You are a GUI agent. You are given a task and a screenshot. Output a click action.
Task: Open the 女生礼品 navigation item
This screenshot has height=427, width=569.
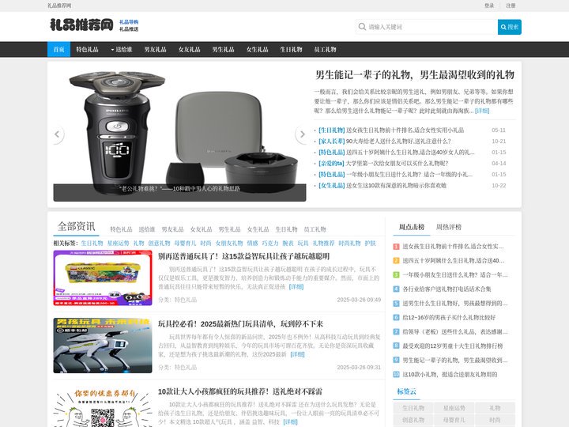point(258,49)
